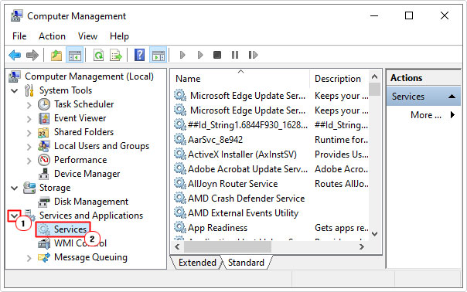Switch to the Standard tab
The height and width of the screenshot is (292, 467).
point(246,263)
